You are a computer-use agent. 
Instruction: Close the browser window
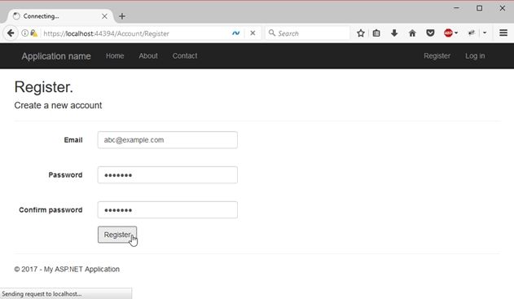[503, 8]
